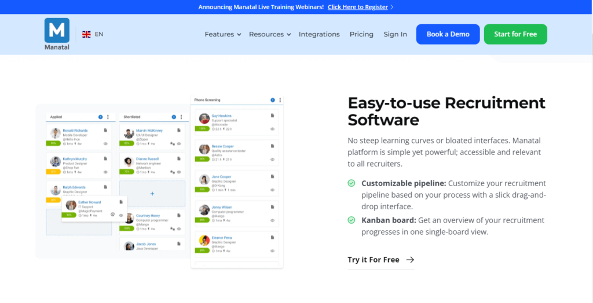Toggle the eye icon on Kathryn Murphy's card

105,172
